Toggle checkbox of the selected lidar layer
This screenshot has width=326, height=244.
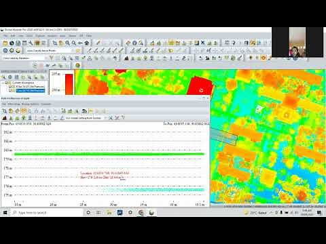(x=11, y=91)
